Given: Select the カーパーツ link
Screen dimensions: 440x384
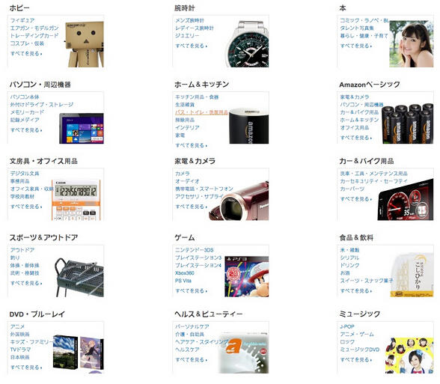Looking at the screenshot, I should point(352,189).
